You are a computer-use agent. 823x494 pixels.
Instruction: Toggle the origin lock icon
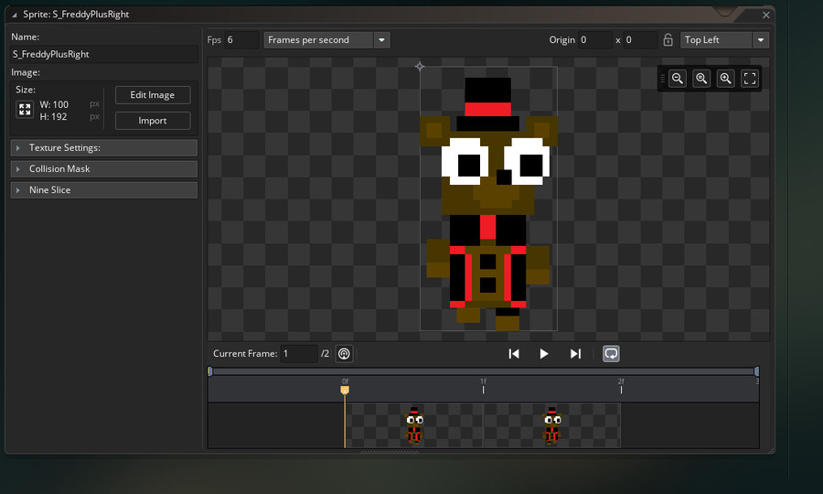668,40
